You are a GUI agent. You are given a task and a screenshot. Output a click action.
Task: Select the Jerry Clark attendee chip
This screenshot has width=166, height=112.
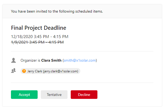(x=50, y=71)
